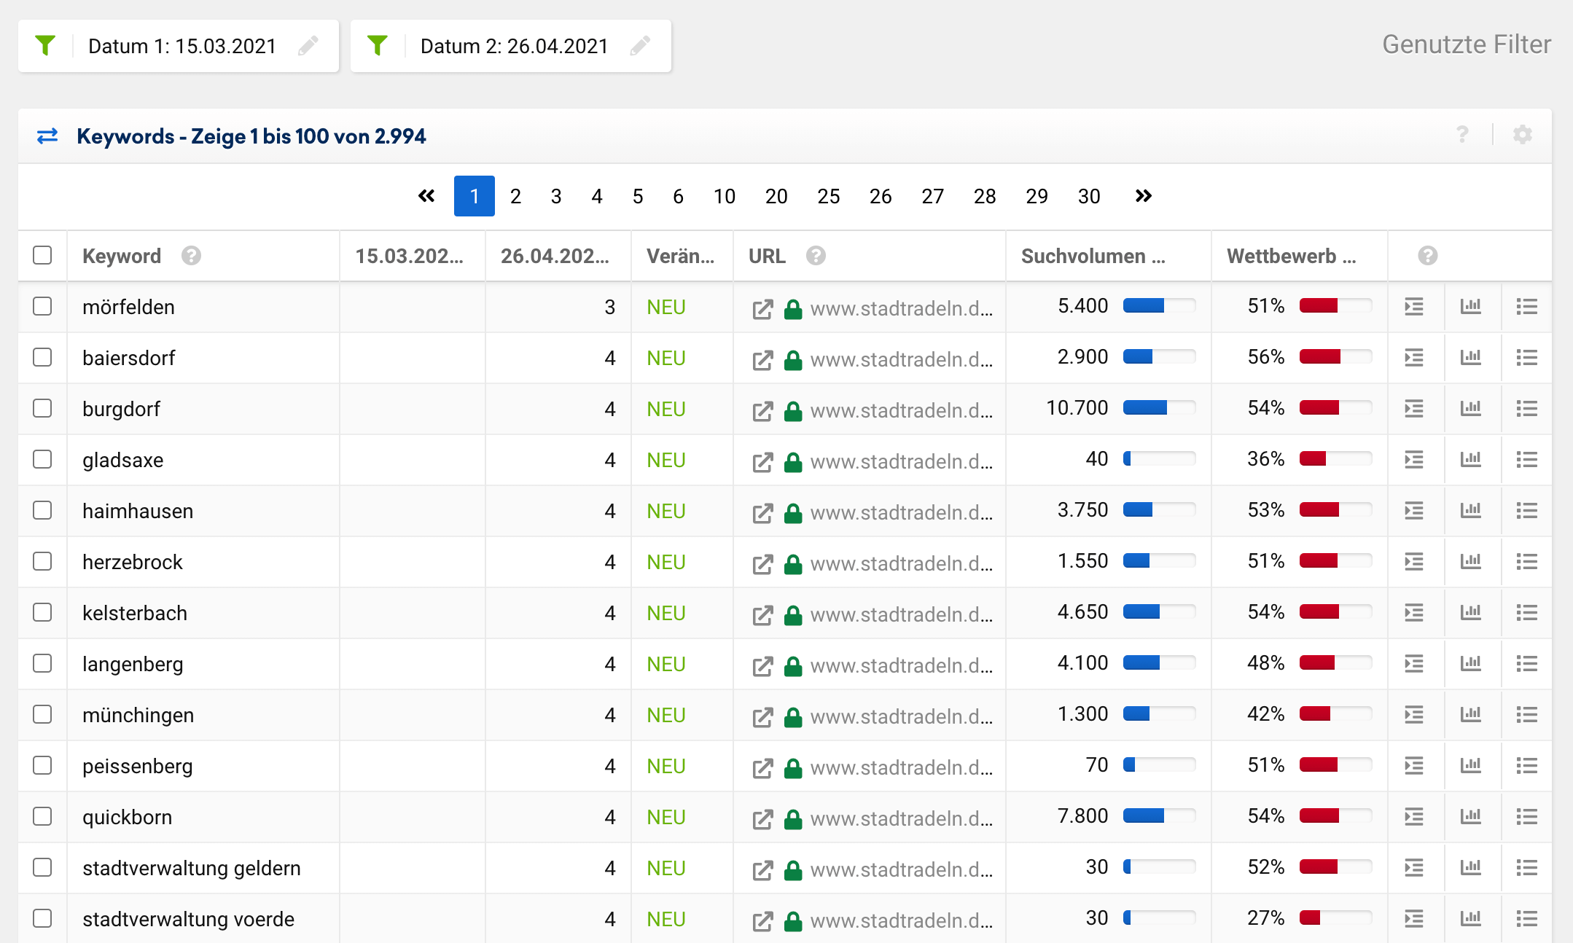Edit Datum 1 filter with pencil icon
This screenshot has width=1573, height=943.
pyautogui.click(x=308, y=46)
